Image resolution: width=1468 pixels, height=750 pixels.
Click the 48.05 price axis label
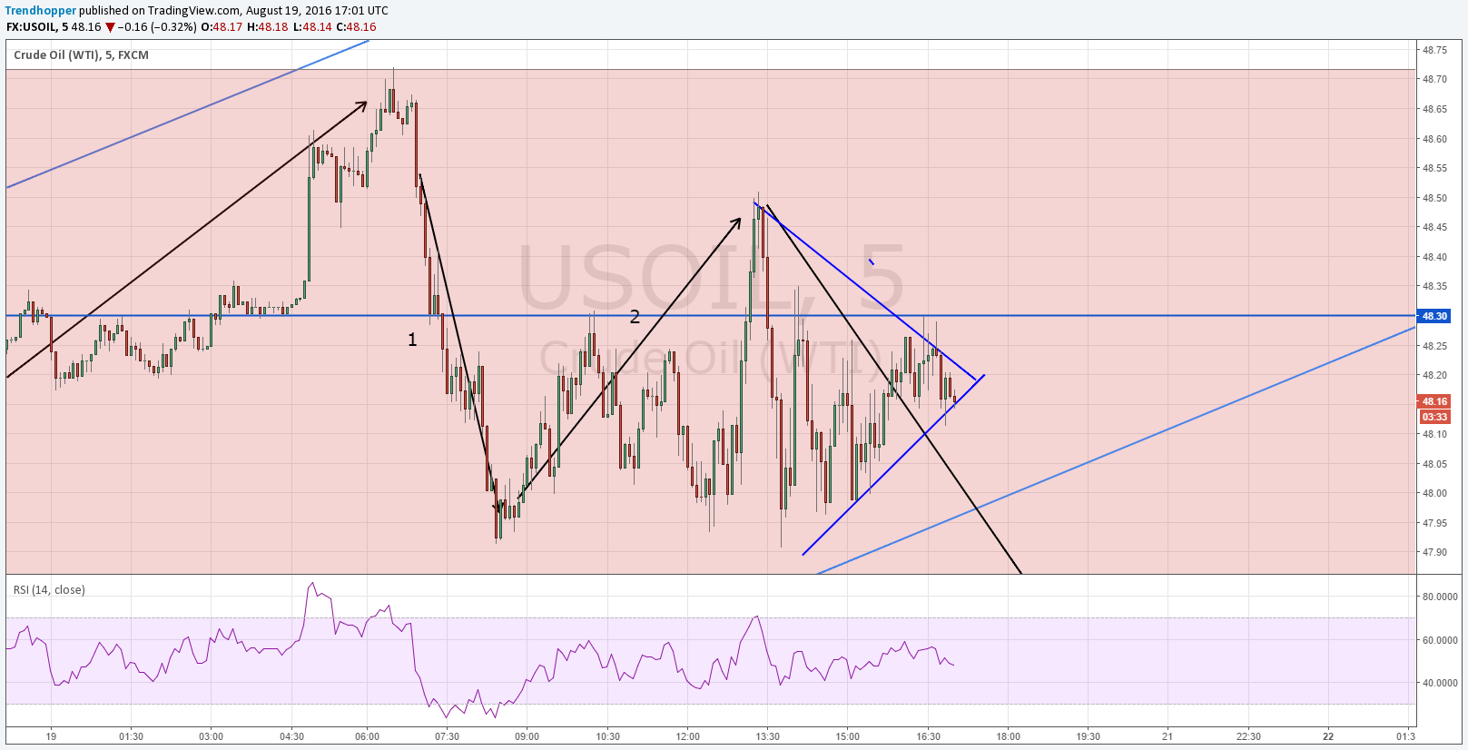[1434, 464]
